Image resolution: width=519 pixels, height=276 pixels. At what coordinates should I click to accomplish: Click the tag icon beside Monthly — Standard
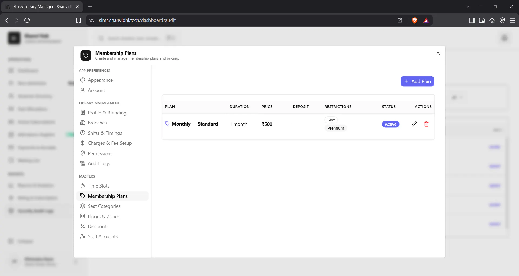pyautogui.click(x=167, y=124)
